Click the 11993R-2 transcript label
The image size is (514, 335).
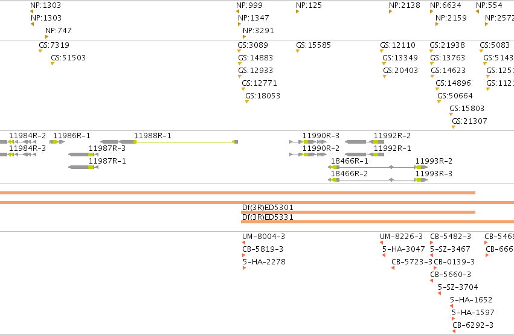pyautogui.click(x=434, y=161)
